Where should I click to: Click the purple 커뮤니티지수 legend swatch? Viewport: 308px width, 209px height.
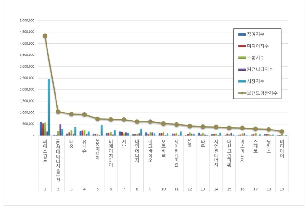click(242, 70)
